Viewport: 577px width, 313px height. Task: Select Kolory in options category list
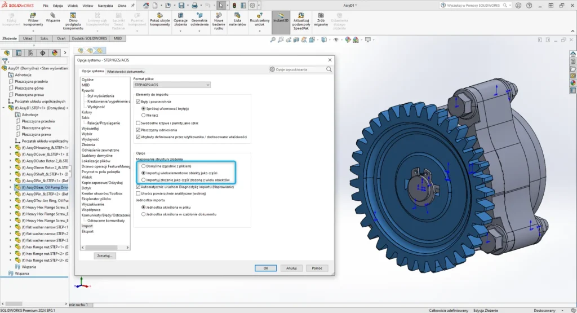(87, 112)
